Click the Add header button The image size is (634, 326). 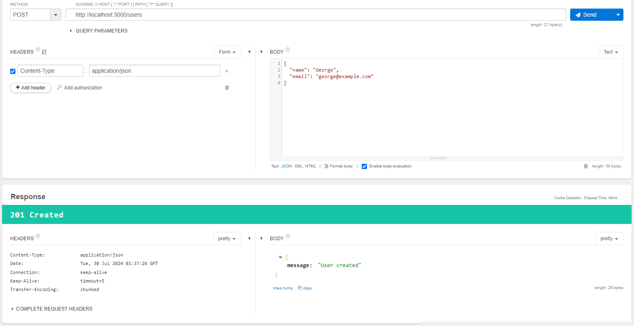coord(30,88)
